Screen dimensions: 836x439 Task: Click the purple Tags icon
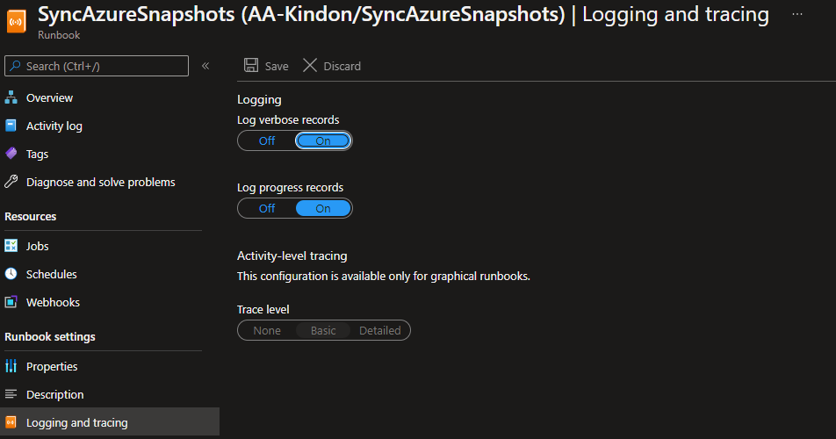pyautogui.click(x=11, y=154)
